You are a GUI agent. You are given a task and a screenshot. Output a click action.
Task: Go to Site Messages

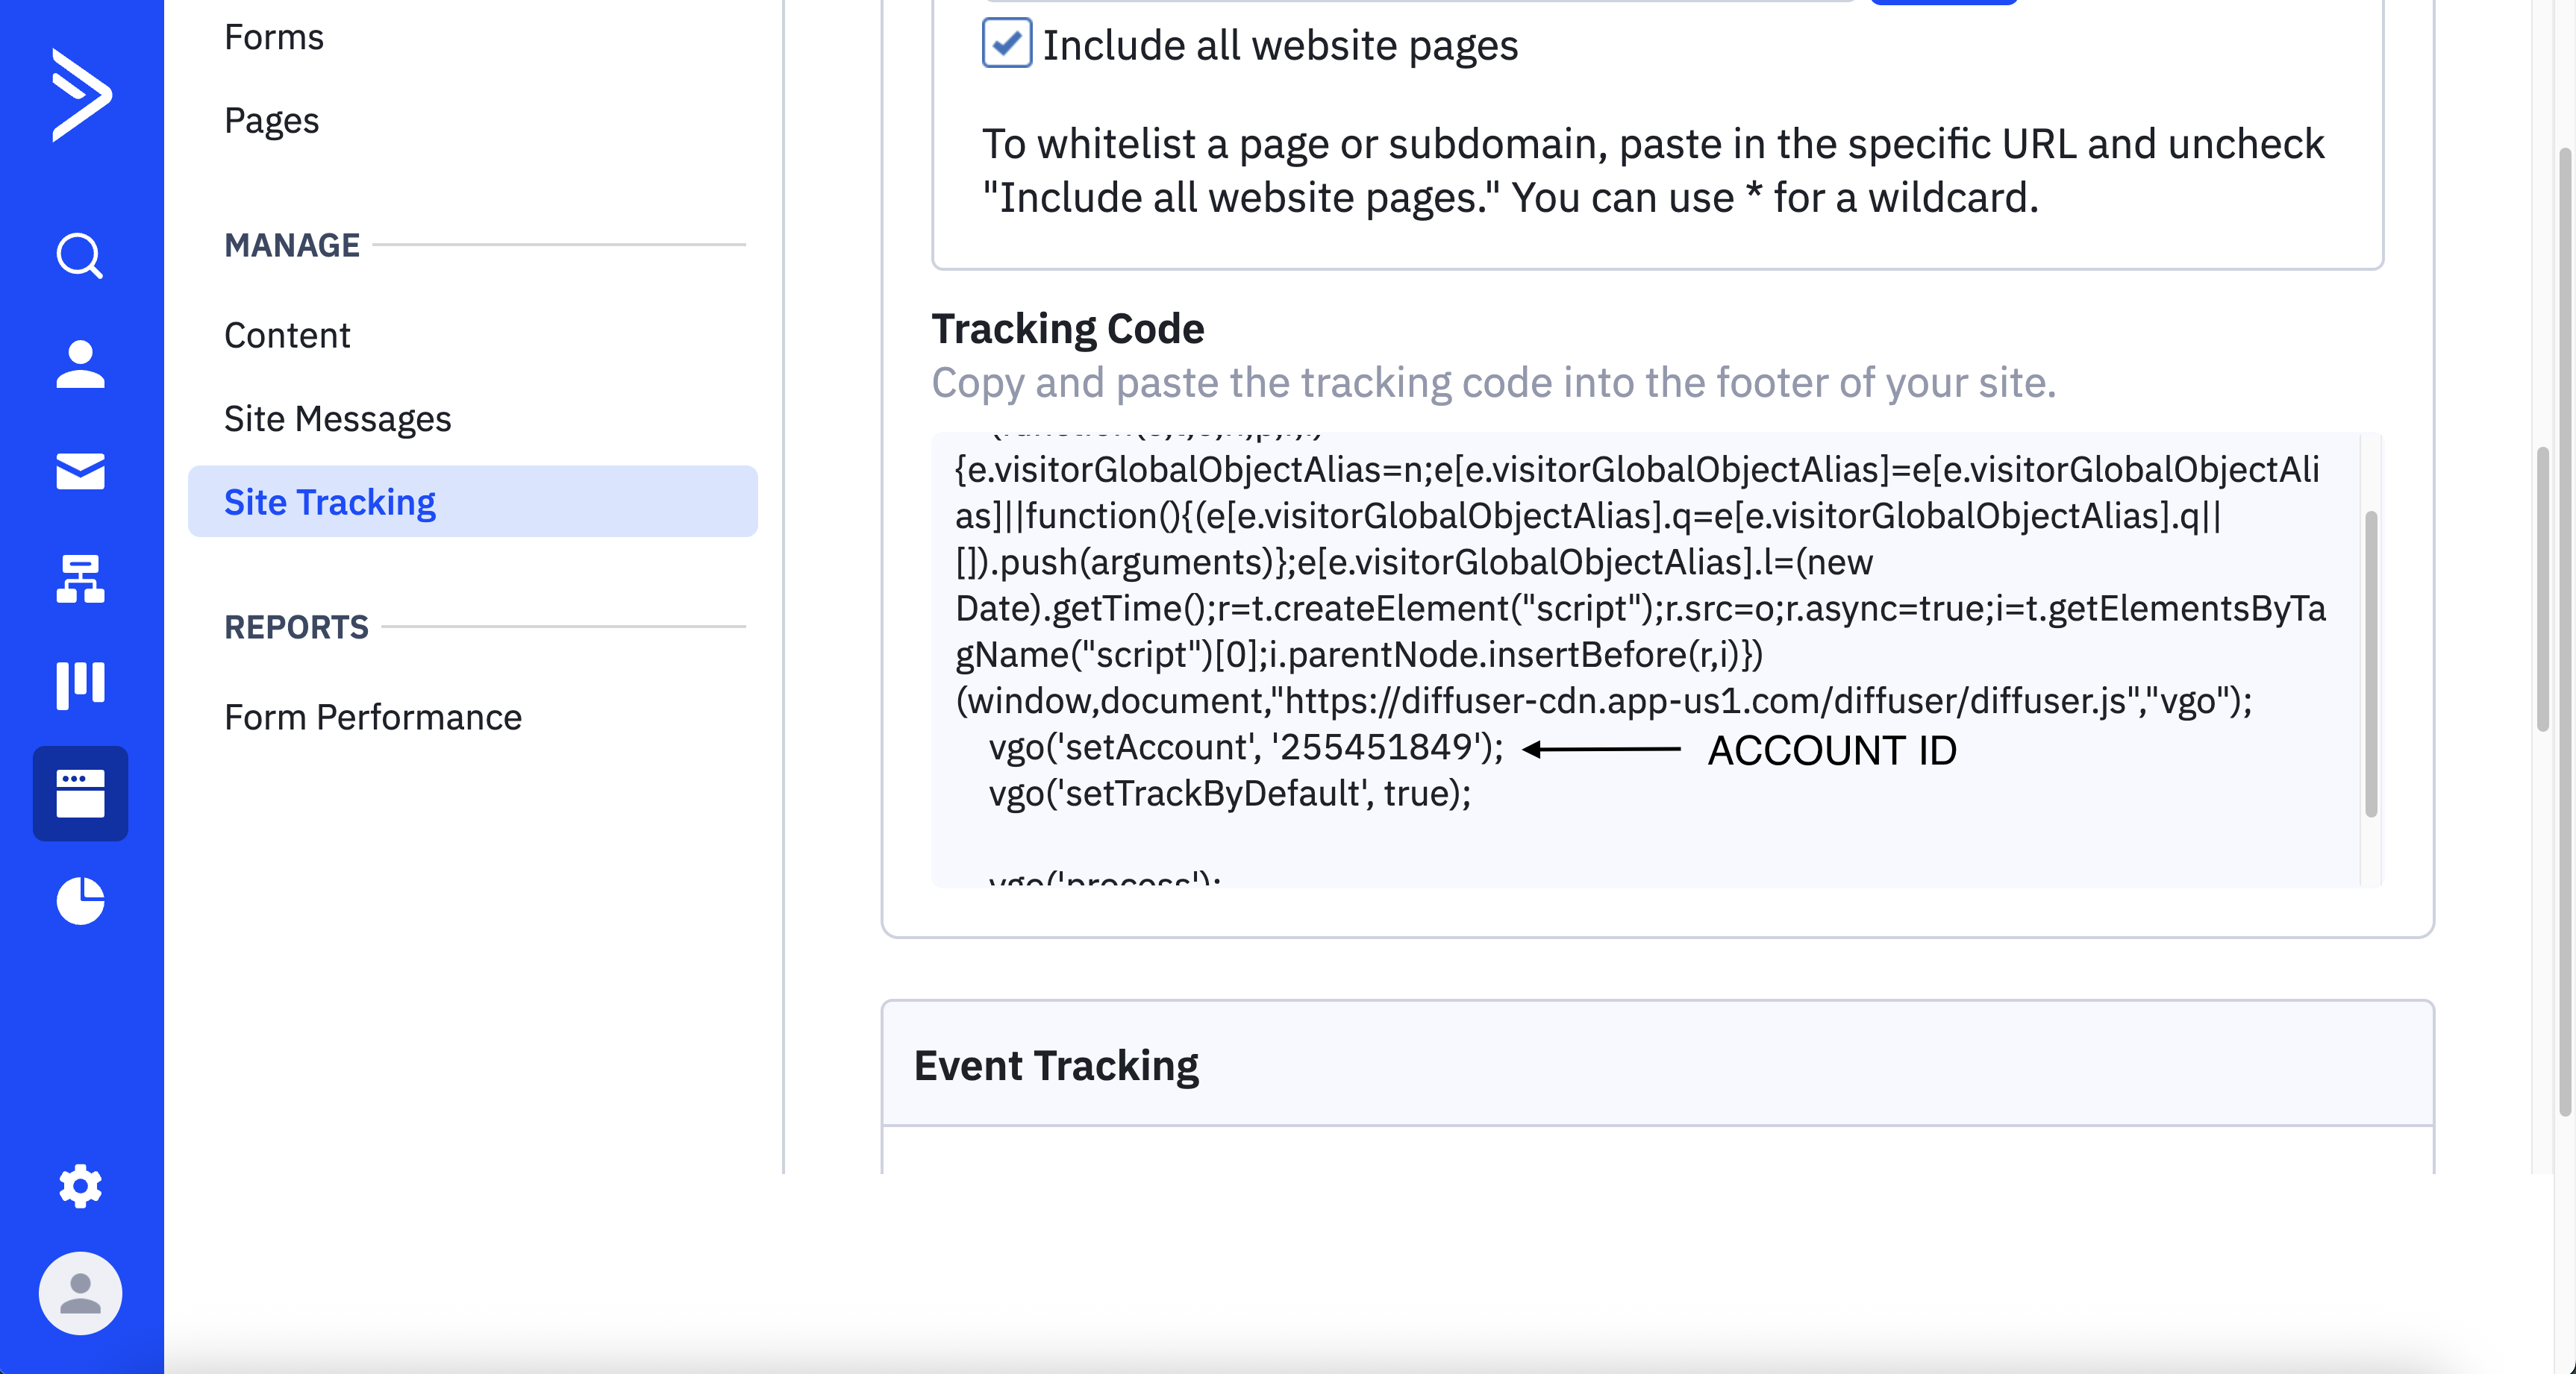click(337, 418)
